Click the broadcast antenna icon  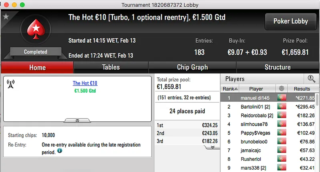pyautogui.click(x=11, y=84)
